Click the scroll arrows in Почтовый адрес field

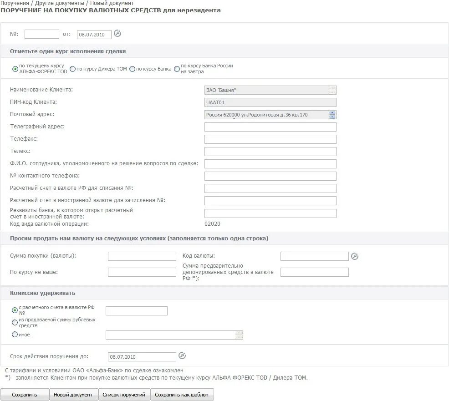(x=332, y=115)
